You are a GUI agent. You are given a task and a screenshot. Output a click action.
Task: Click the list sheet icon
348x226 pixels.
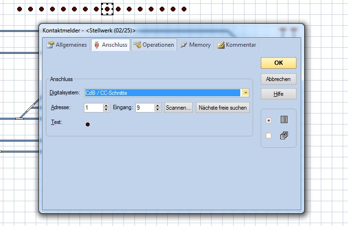click(x=284, y=120)
